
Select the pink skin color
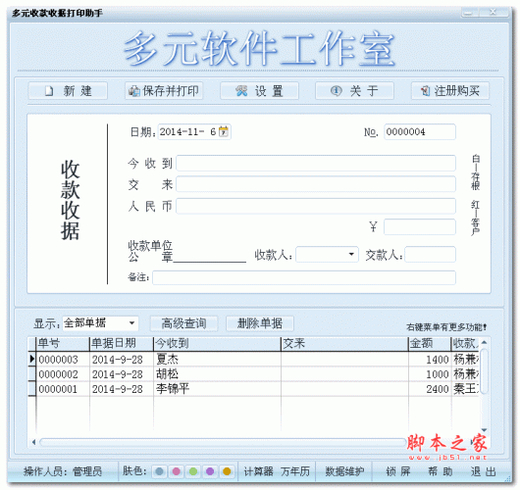click(x=176, y=471)
